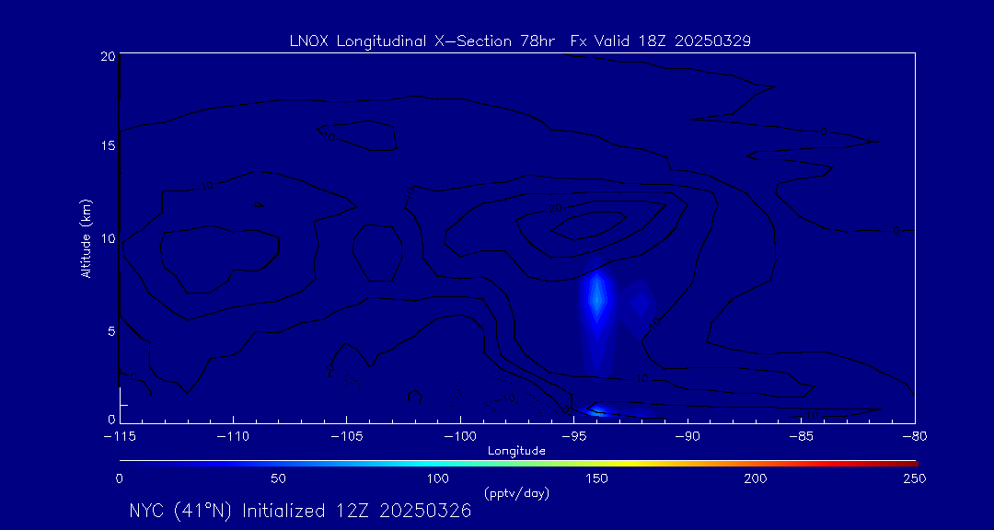Click the colorbar label '50'

[278, 478]
